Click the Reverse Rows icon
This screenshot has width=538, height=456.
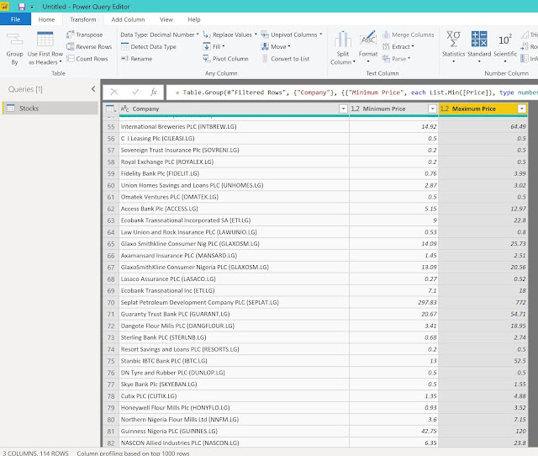tap(71, 46)
